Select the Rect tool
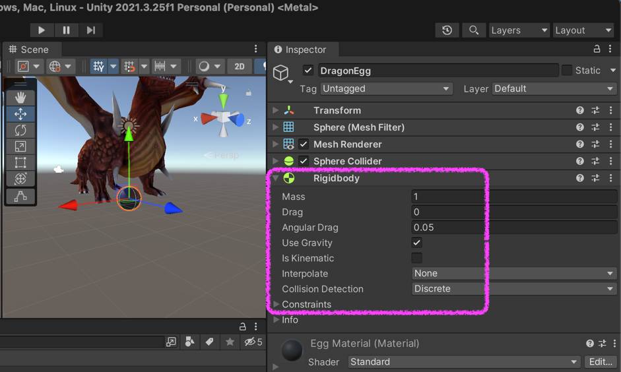The width and height of the screenshot is (621, 372). 20,162
